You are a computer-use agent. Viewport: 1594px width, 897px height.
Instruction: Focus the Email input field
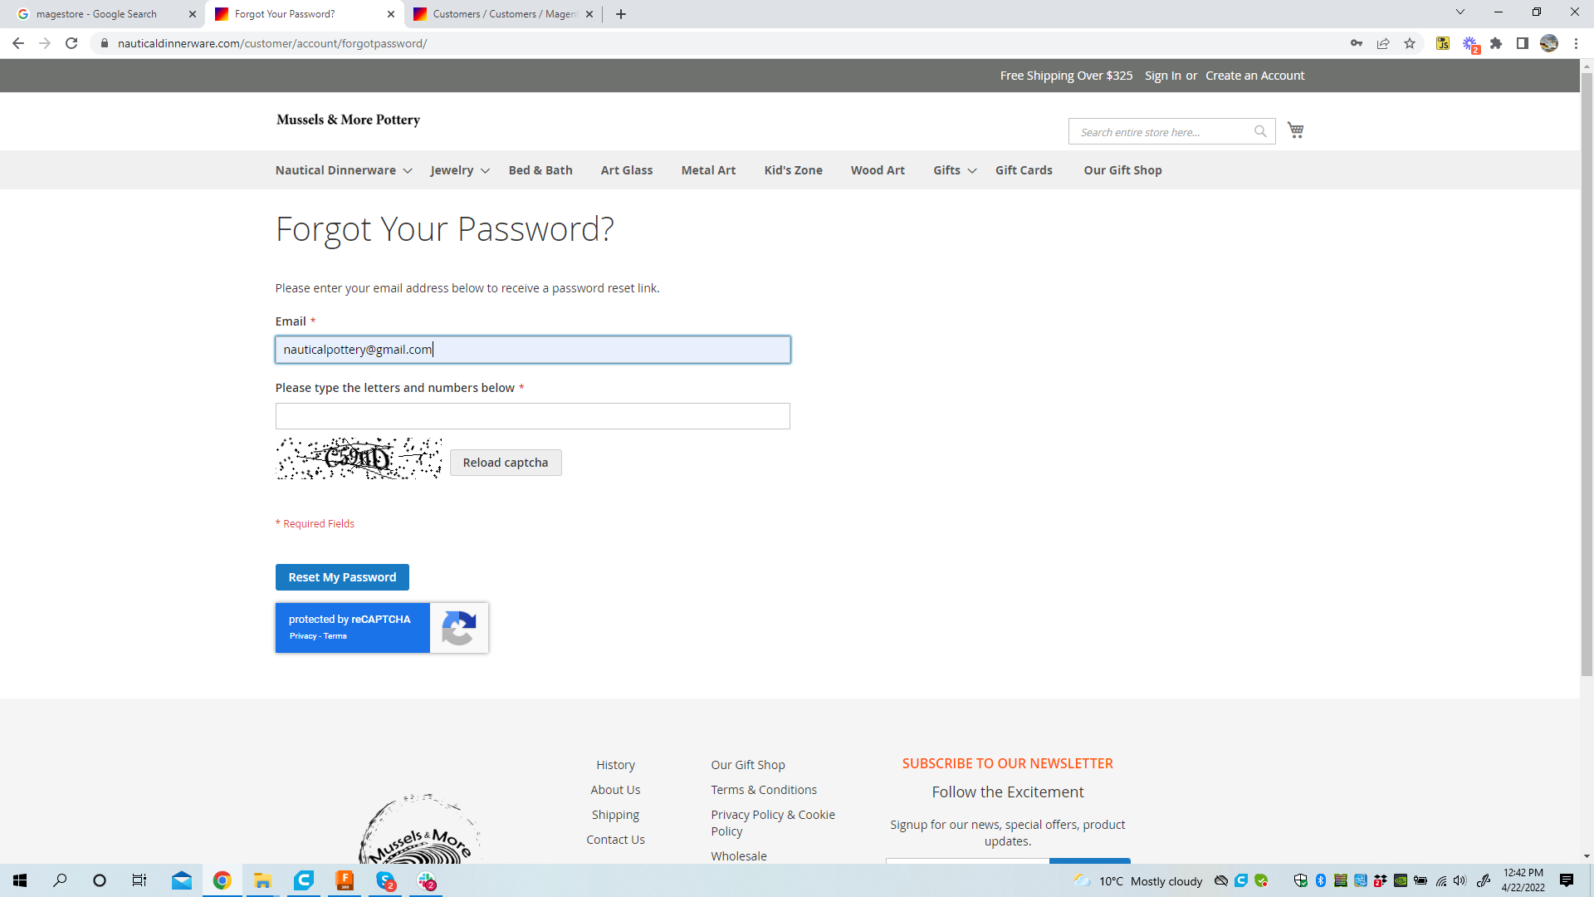click(533, 350)
